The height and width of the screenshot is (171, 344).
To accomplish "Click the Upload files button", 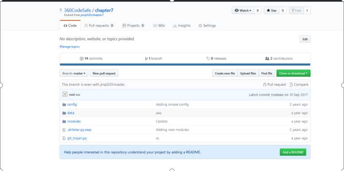I will pyautogui.click(x=248, y=74).
